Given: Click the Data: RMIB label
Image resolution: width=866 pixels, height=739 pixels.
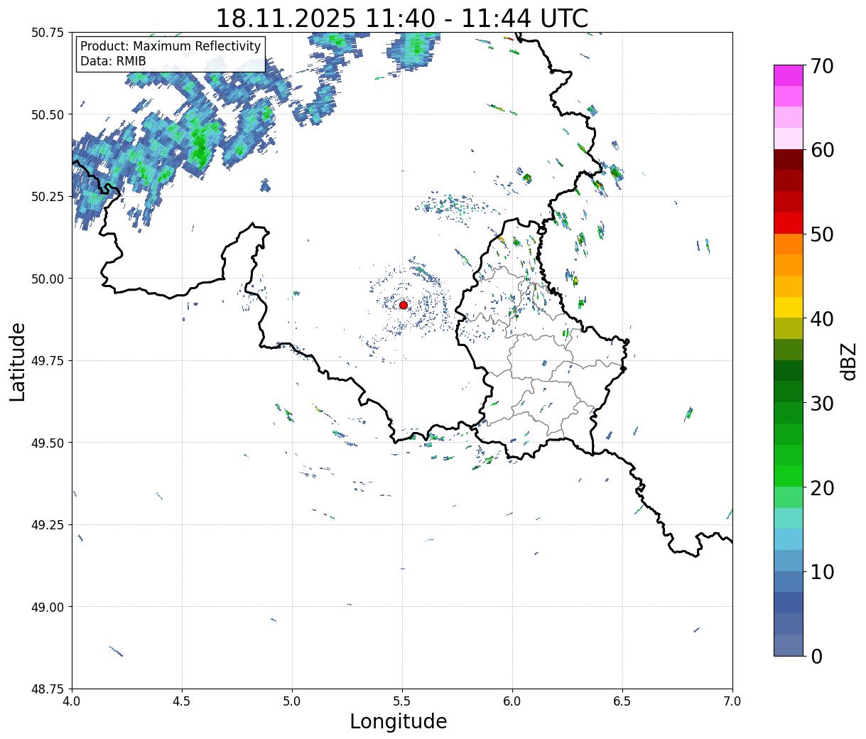Looking at the screenshot, I should (x=113, y=61).
